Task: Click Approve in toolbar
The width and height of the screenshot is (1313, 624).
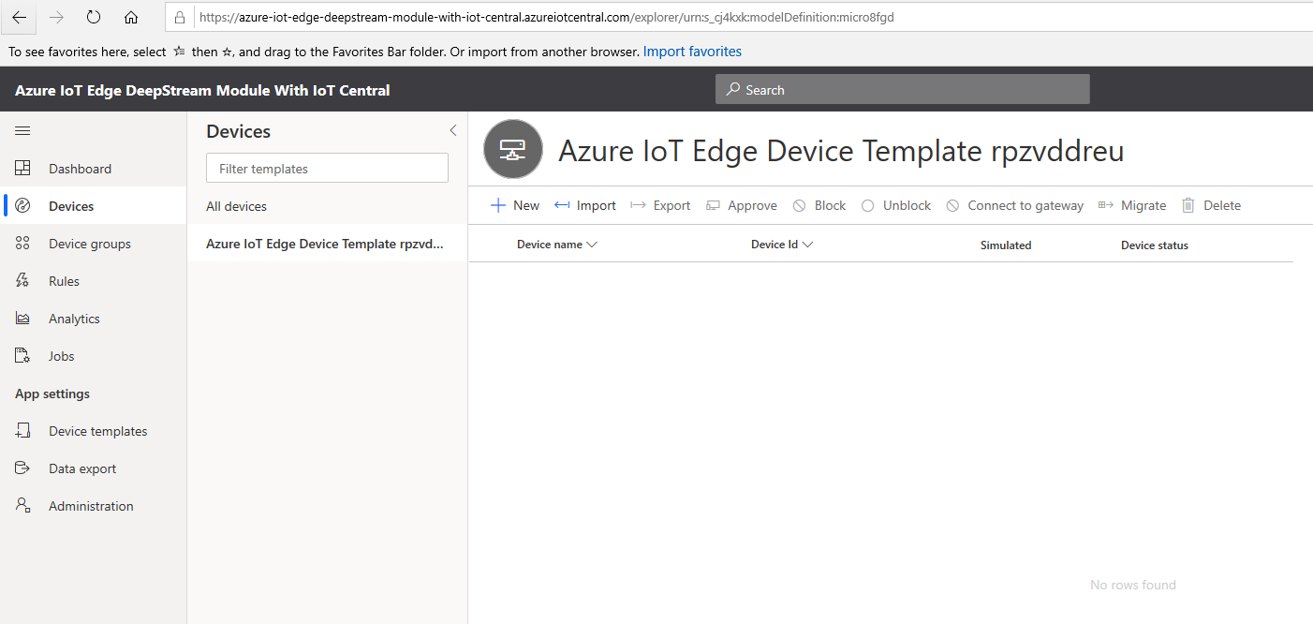Action: 741,205
